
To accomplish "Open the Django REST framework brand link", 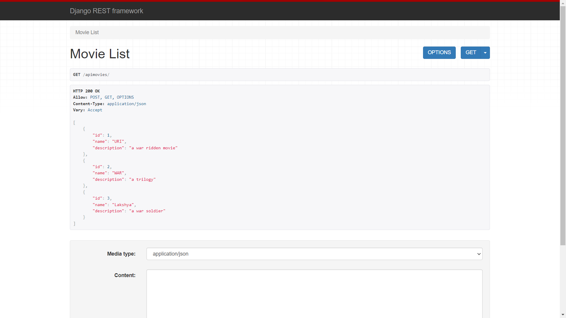I will (106, 11).
